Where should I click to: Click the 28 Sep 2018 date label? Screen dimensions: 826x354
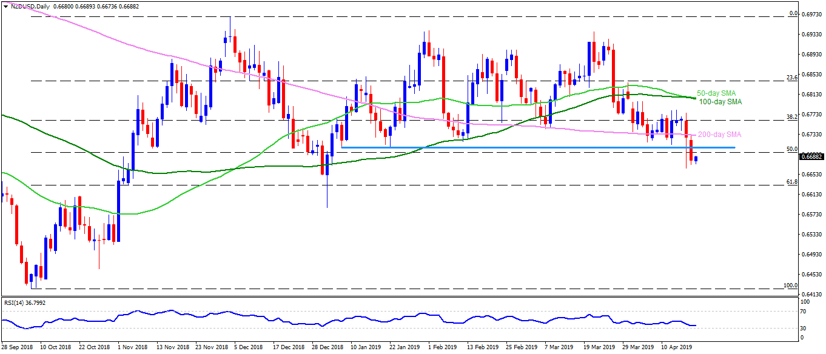(17, 348)
